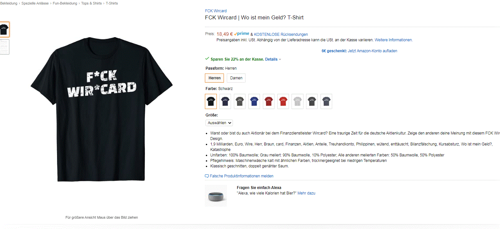Open Weitere Informationen about VAT

[393, 40]
